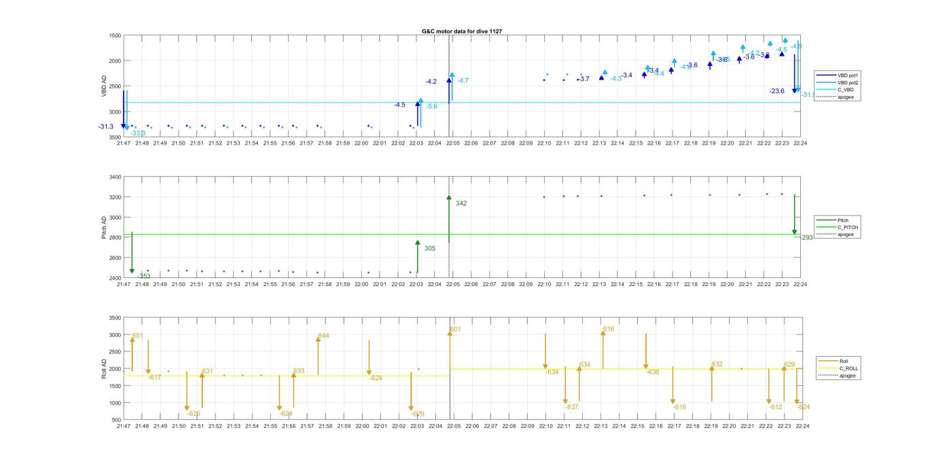
Task: Click the '-626' roll data label
Action: pyautogui.click(x=194, y=413)
